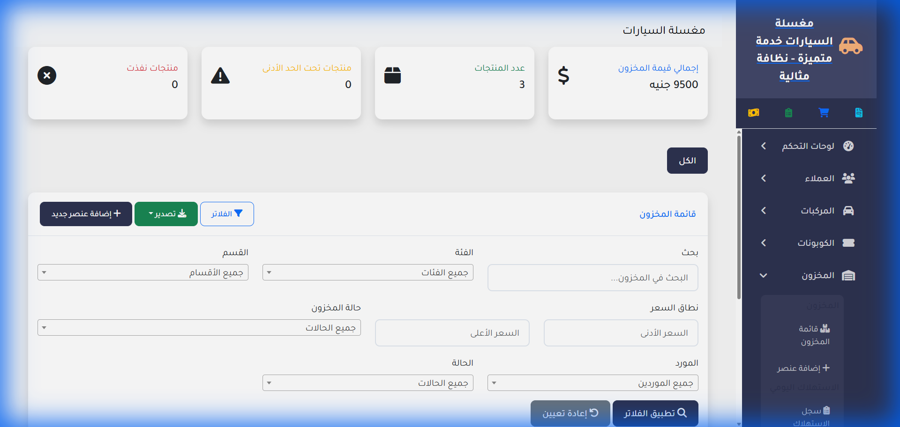Expand the العملاء menu chevron
This screenshot has height=427, width=900.
tap(764, 178)
